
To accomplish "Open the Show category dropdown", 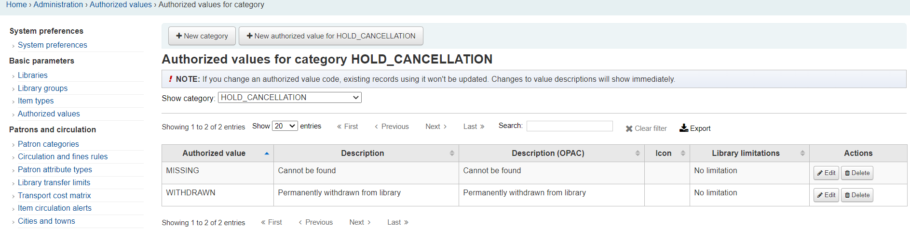I will [x=290, y=98].
